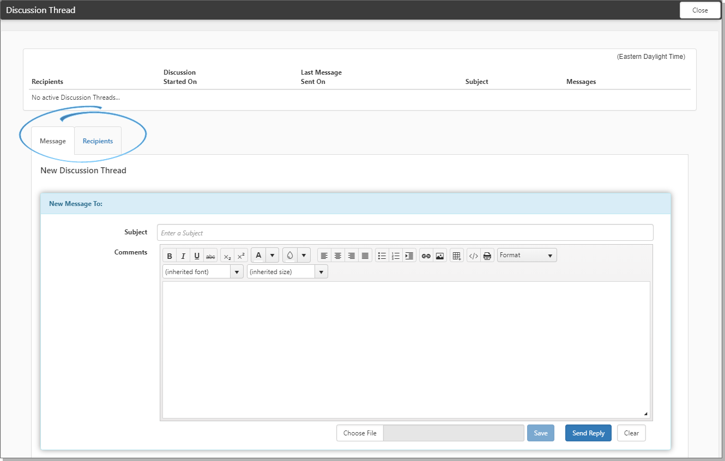Select the Message tab
Screen dimensions: 725x461
pos(53,141)
